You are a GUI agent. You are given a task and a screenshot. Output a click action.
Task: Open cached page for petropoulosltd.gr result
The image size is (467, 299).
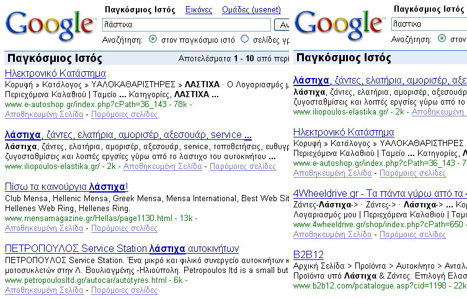click(x=44, y=290)
